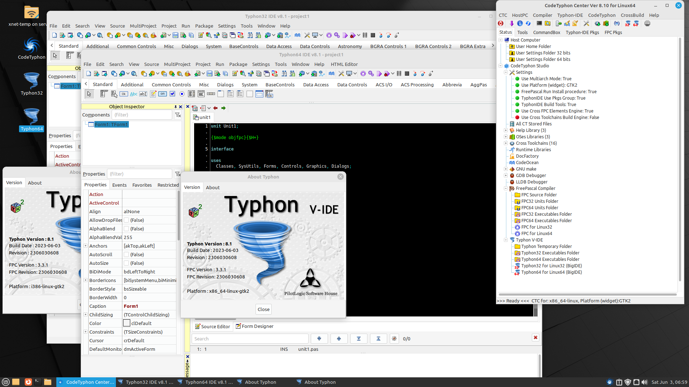Switch to the CommandBox tab
The height and width of the screenshot is (387, 689).
(547, 32)
